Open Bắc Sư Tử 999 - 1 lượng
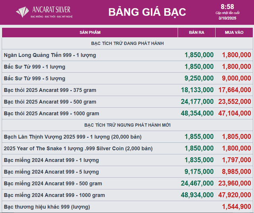 click(35, 67)
